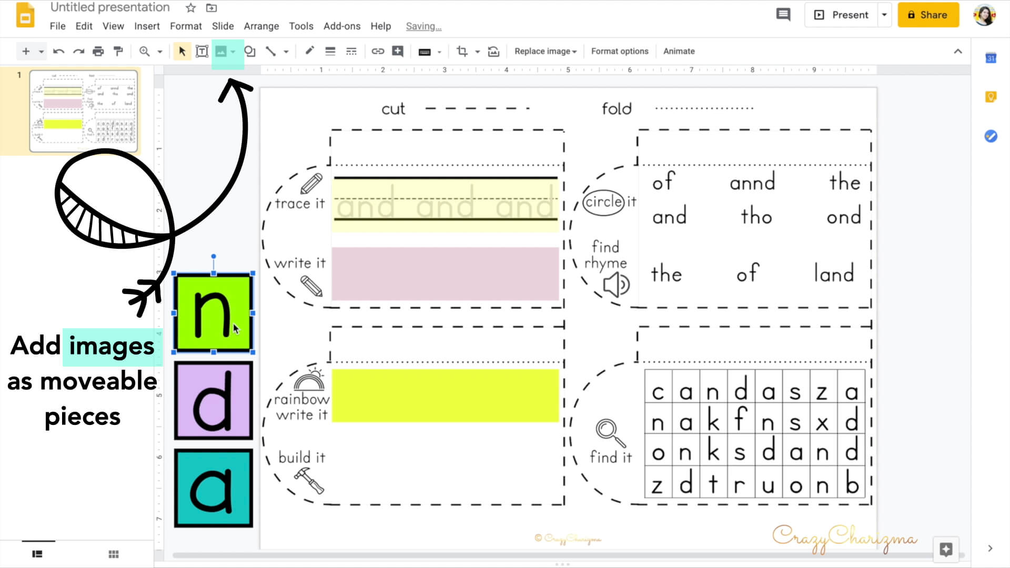Click the Animate button in toolbar
Screen dimensions: 1010x568
coord(679,50)
